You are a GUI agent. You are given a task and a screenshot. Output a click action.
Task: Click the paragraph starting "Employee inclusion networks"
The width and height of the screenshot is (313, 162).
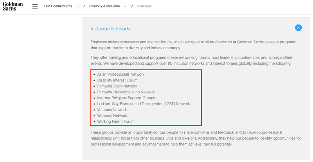193,45
